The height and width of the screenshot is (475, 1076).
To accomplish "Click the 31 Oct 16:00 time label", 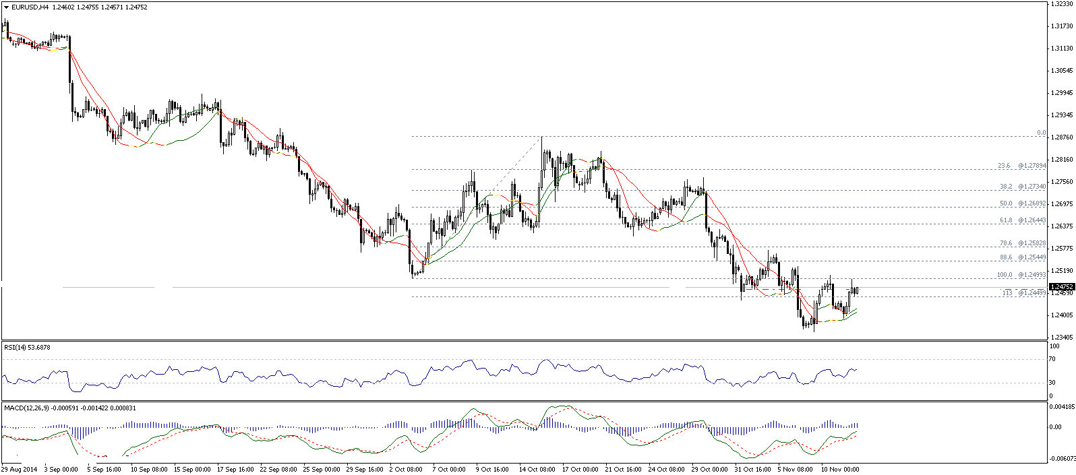I will click(x=752, y=469).
